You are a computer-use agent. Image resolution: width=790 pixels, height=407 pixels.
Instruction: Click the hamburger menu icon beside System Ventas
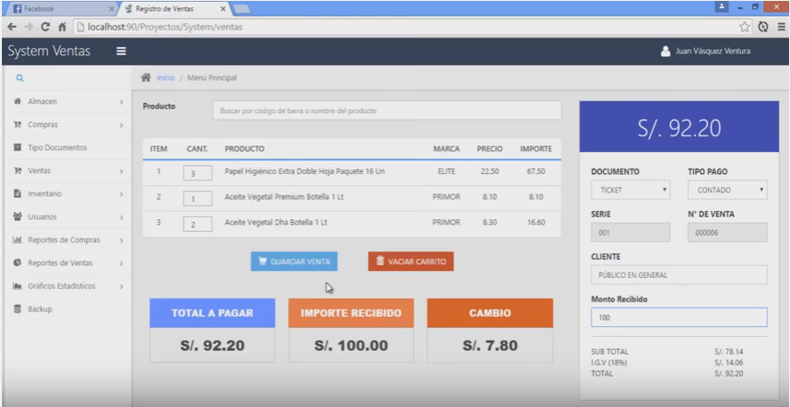tap(121, 52)
